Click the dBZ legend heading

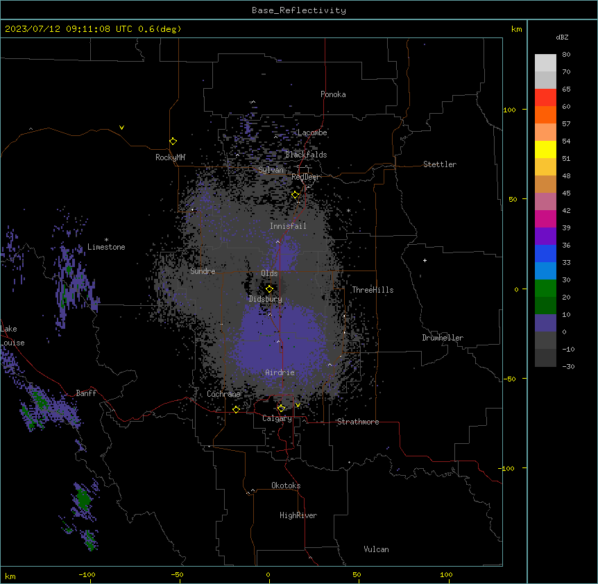(562, 37)
